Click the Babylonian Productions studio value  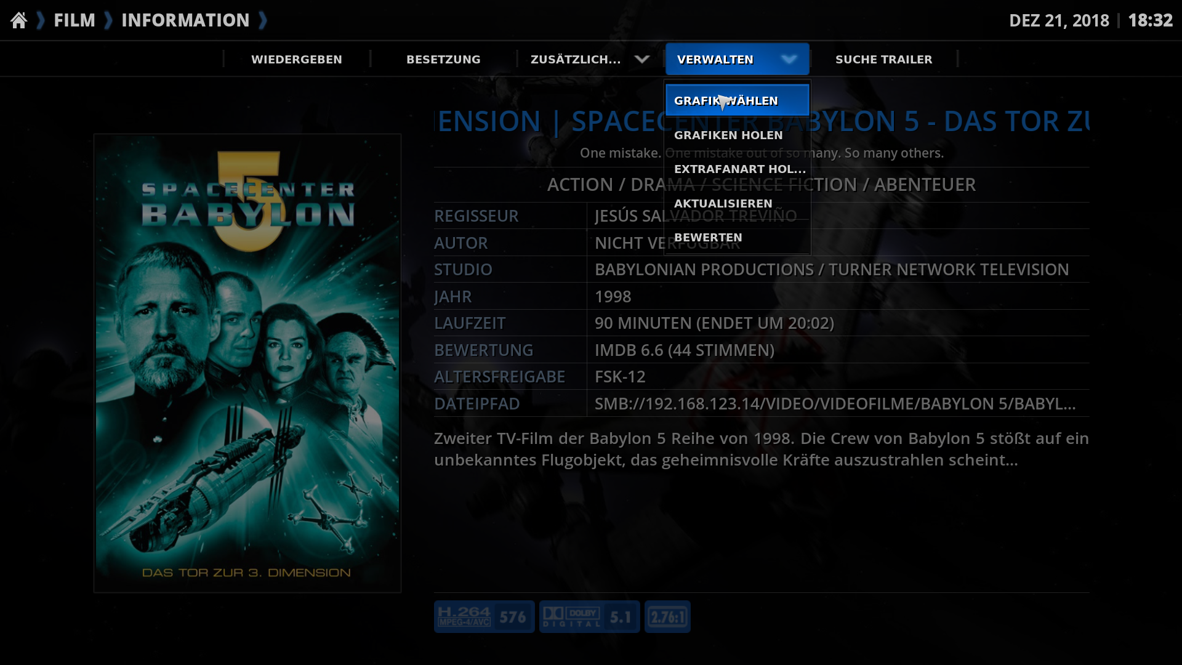pos(832,269)
